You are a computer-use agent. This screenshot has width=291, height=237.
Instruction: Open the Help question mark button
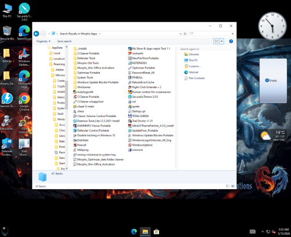click(x=231, y=41)
